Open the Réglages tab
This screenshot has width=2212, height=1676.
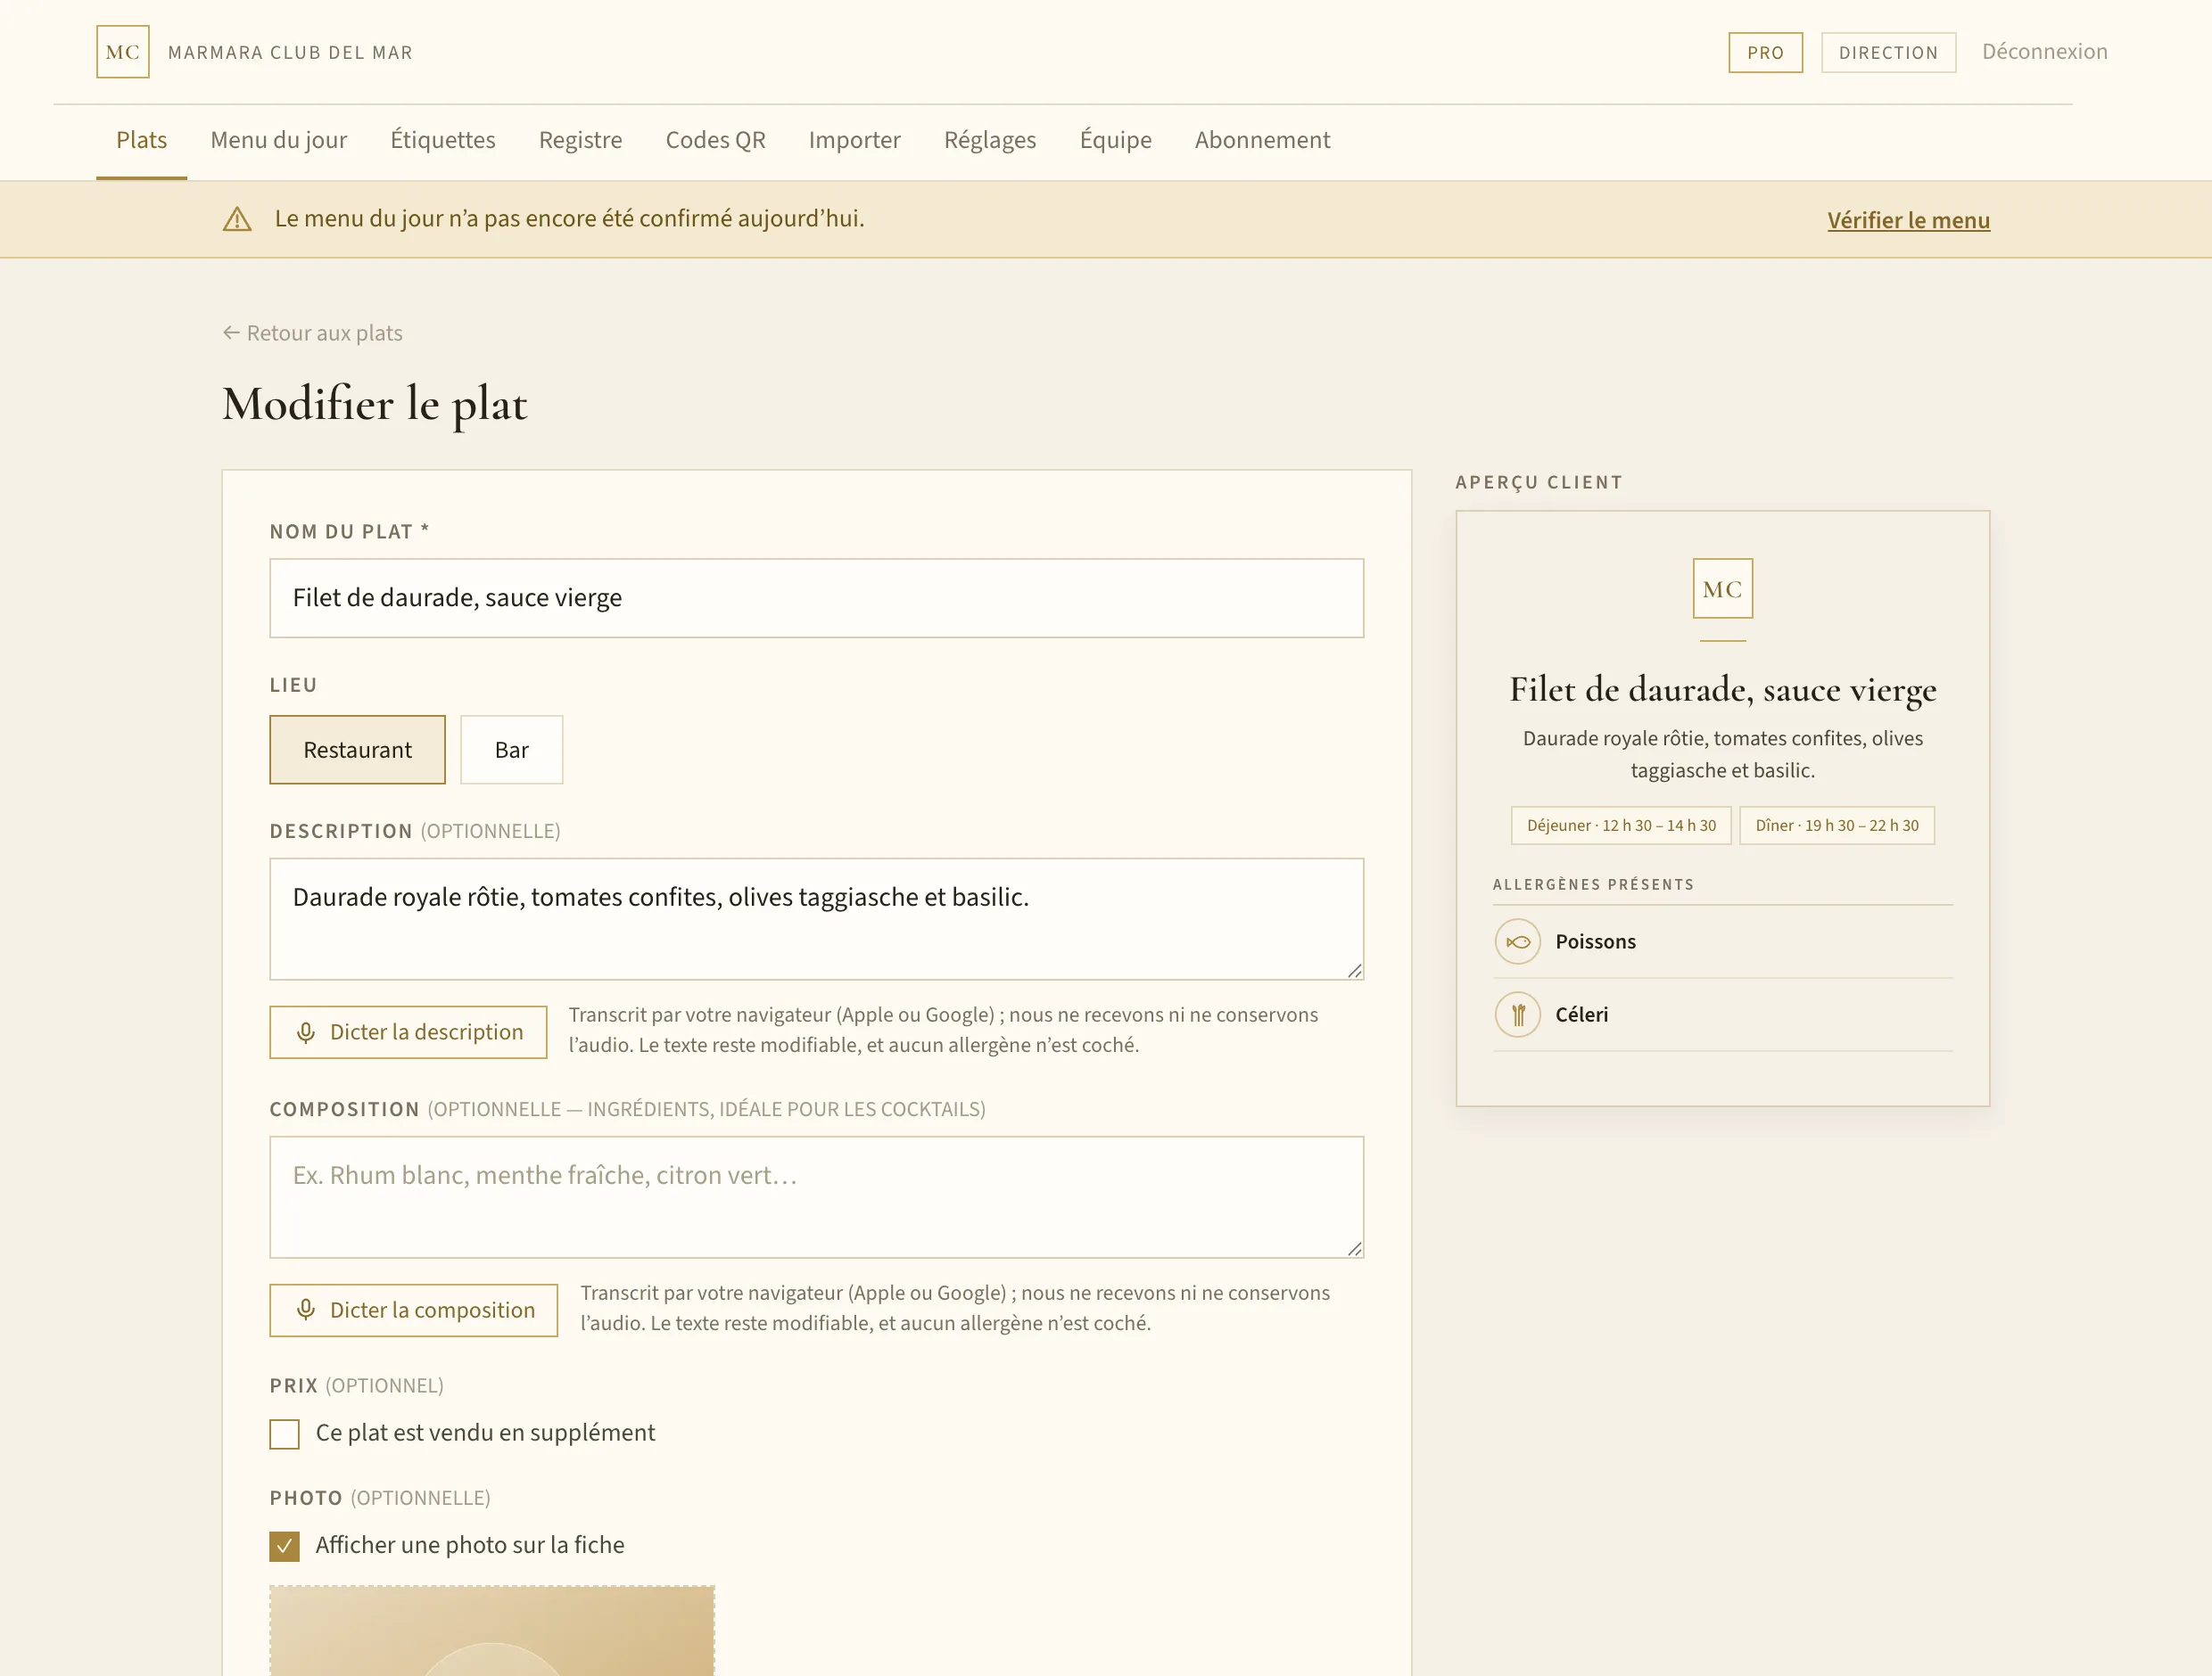pos(990,140)
